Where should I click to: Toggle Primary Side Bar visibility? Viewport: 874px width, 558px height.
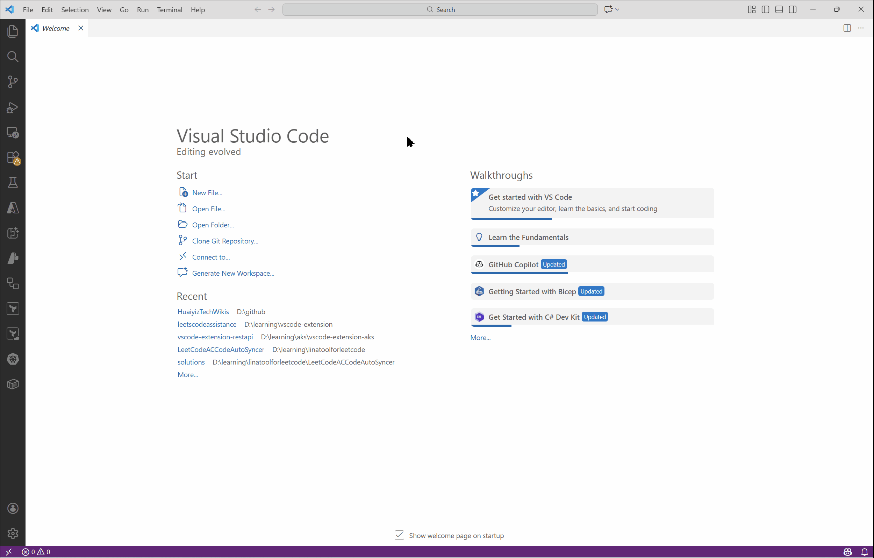pos(765,10)
